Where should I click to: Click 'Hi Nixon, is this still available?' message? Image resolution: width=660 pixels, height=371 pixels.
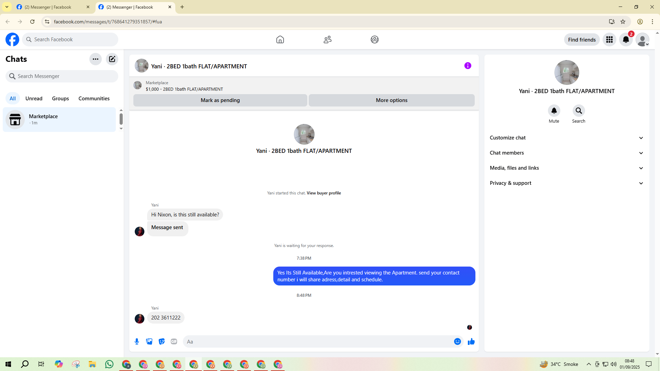(x=185, y=215)
